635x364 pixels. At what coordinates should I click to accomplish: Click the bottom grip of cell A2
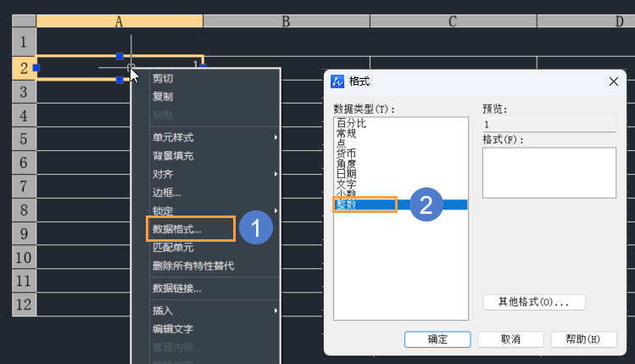120,80
